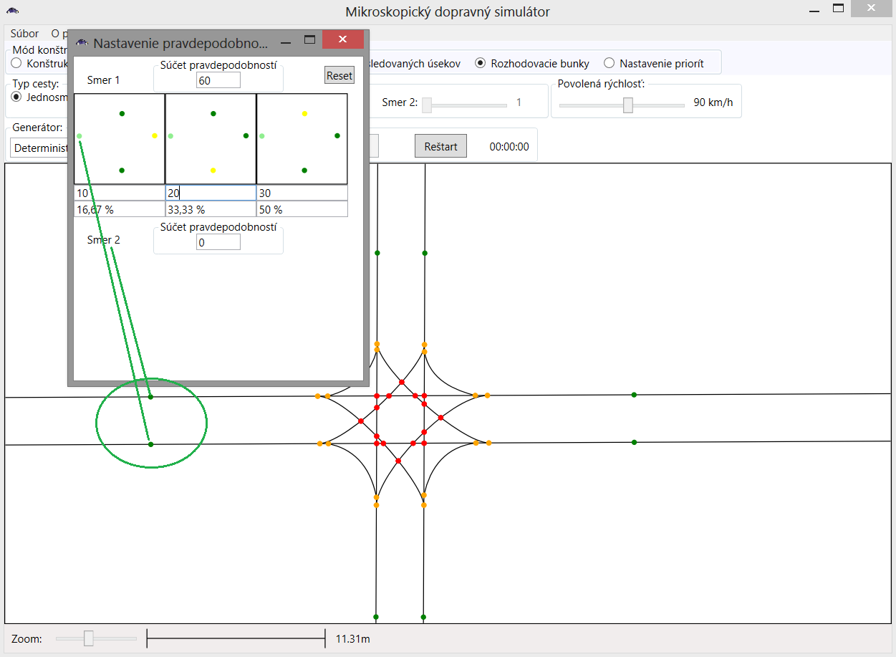
Task: Select the Nastavenie priorít radio option
Action: click(610, 63)
